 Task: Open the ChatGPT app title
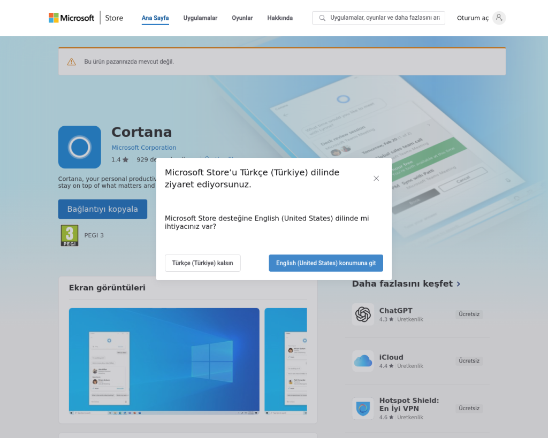click(395, 311)
